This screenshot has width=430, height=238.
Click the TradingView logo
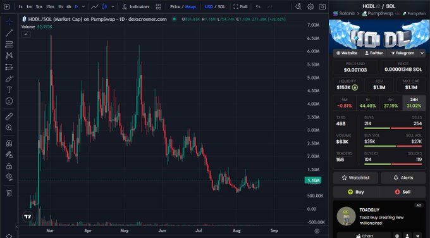[28, 216]
